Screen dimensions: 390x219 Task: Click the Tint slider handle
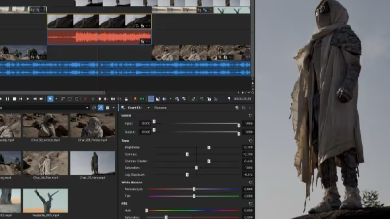(194, 196)
